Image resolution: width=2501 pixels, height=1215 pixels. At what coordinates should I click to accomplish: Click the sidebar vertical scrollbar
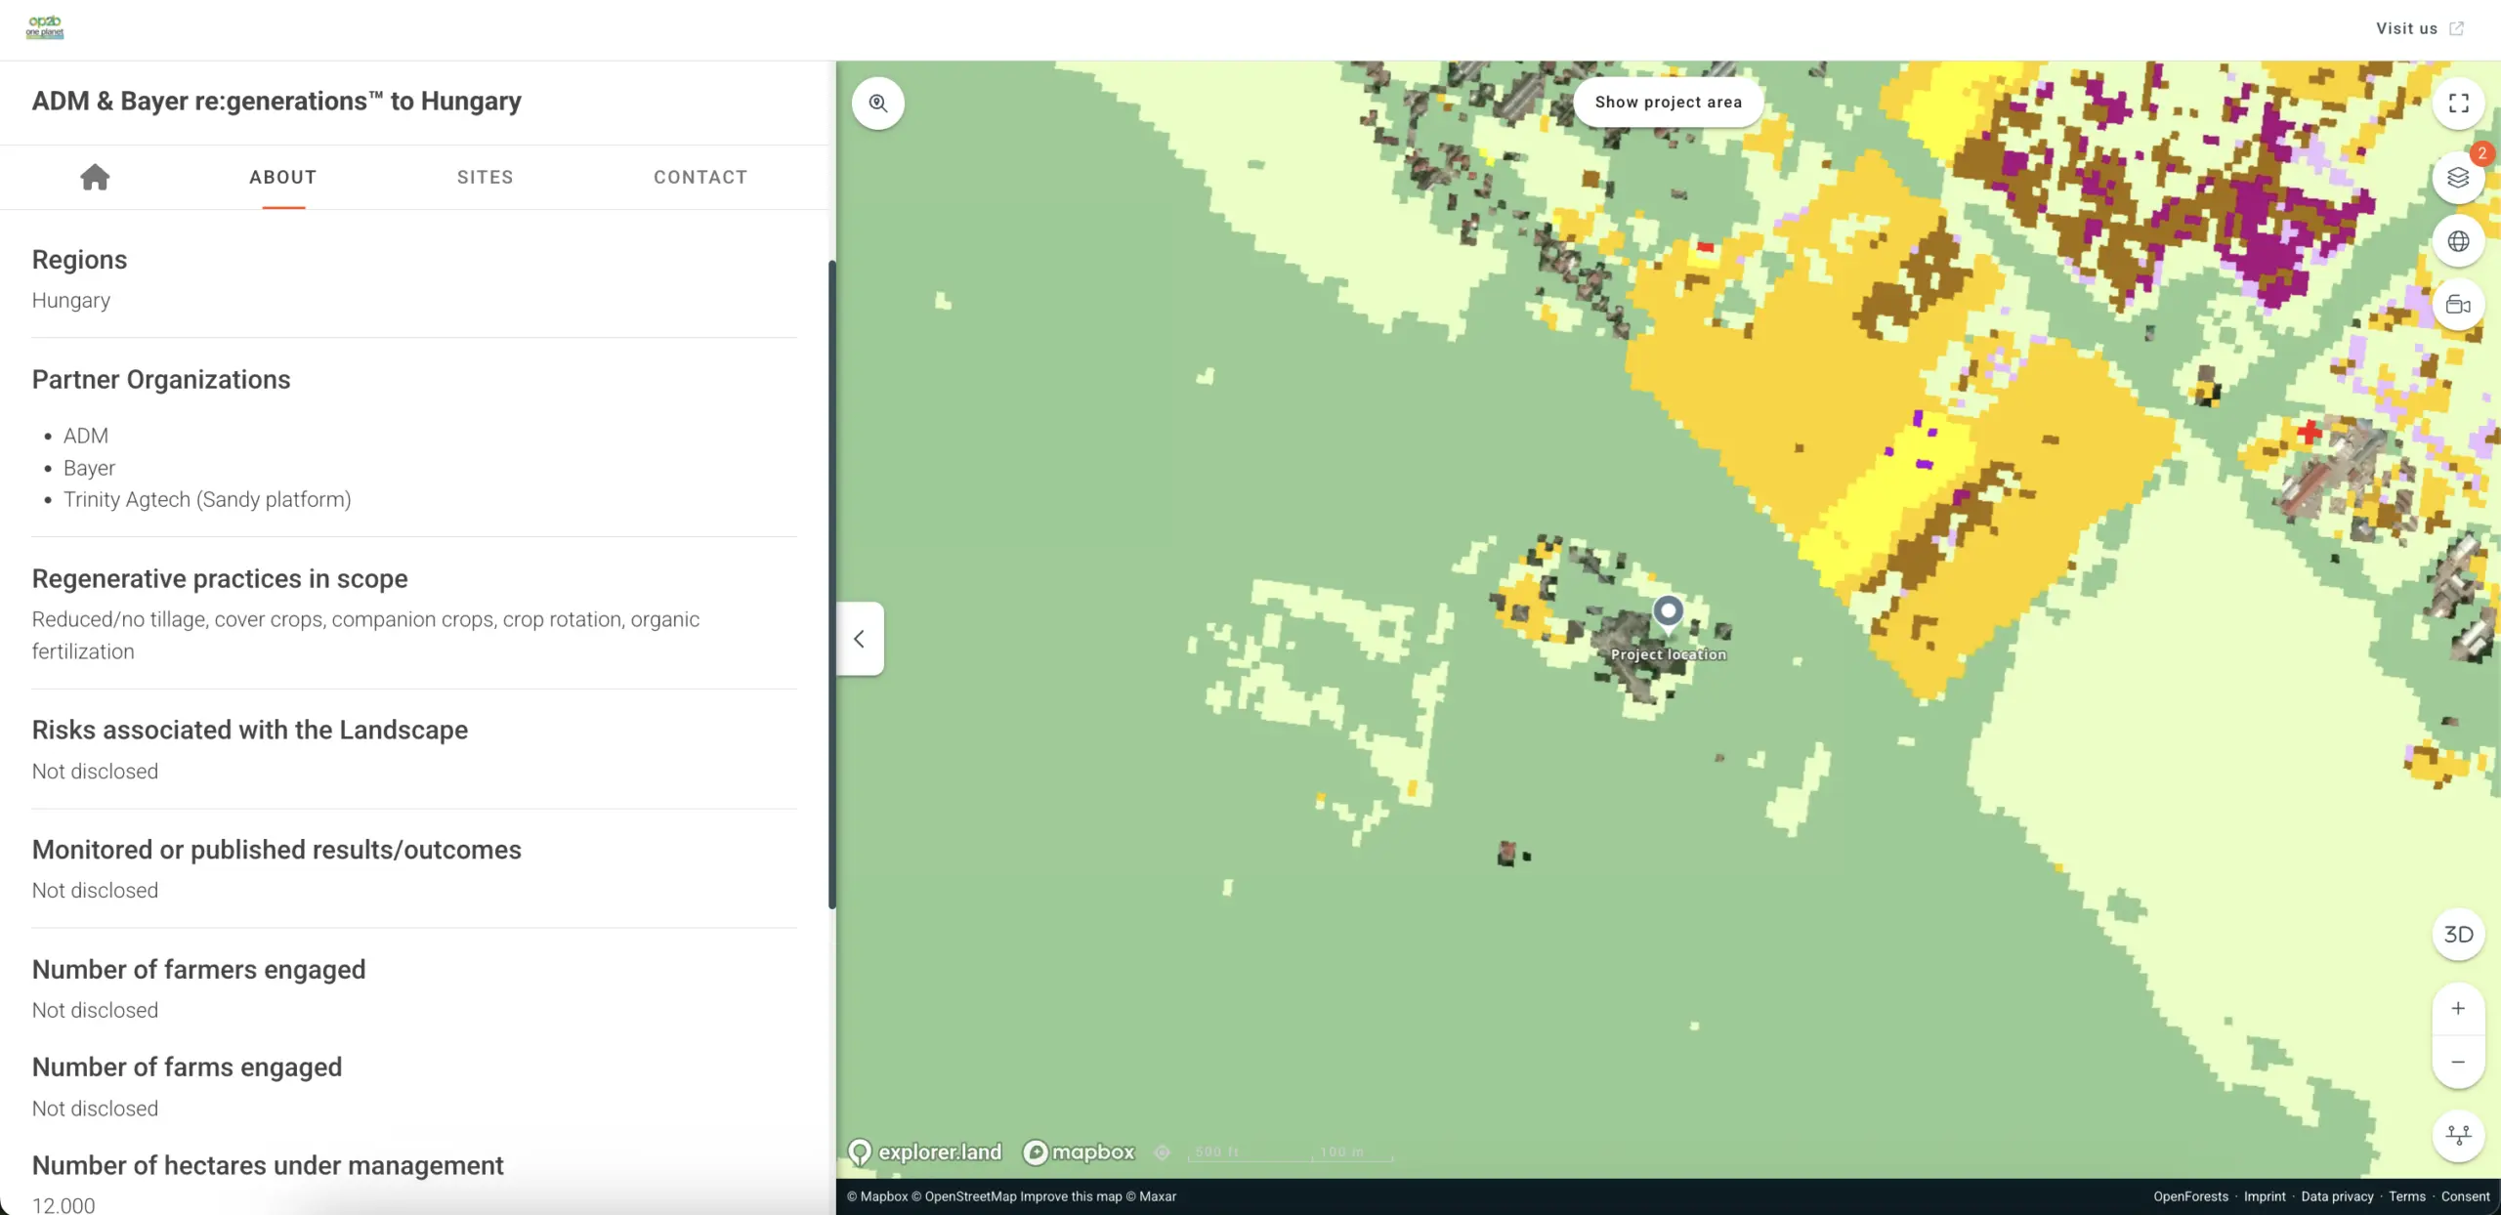(x=831, y=584)
